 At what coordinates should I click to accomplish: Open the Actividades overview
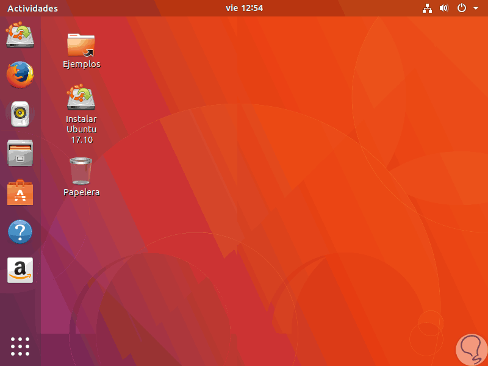click(33, 9)
